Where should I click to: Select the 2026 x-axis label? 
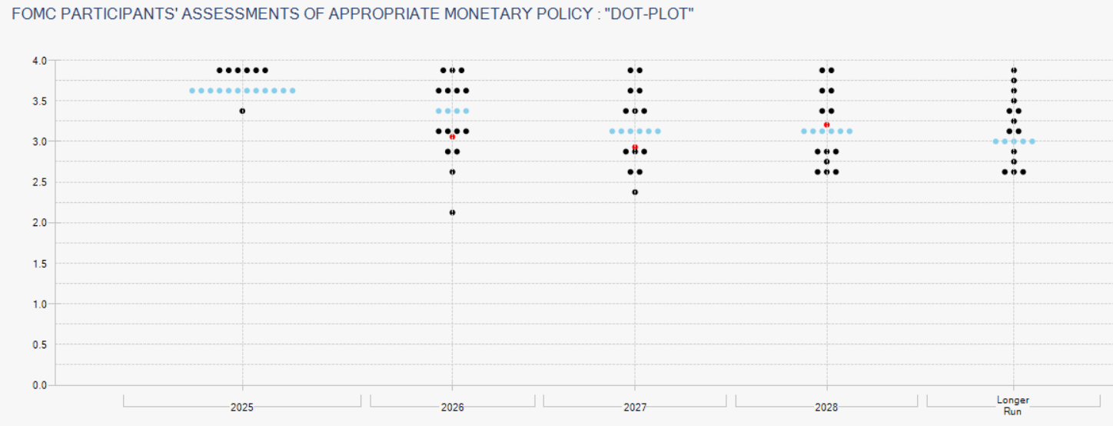pos(452,408)
